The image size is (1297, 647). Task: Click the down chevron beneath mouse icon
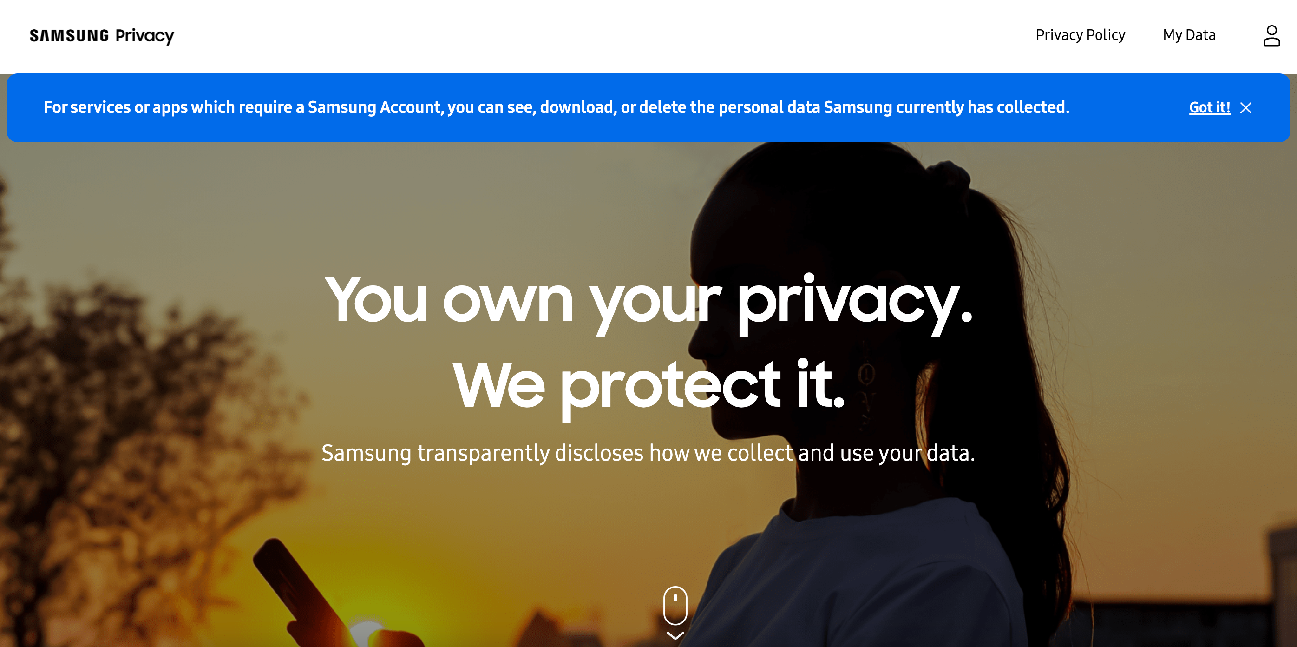[x=675, y=635]
